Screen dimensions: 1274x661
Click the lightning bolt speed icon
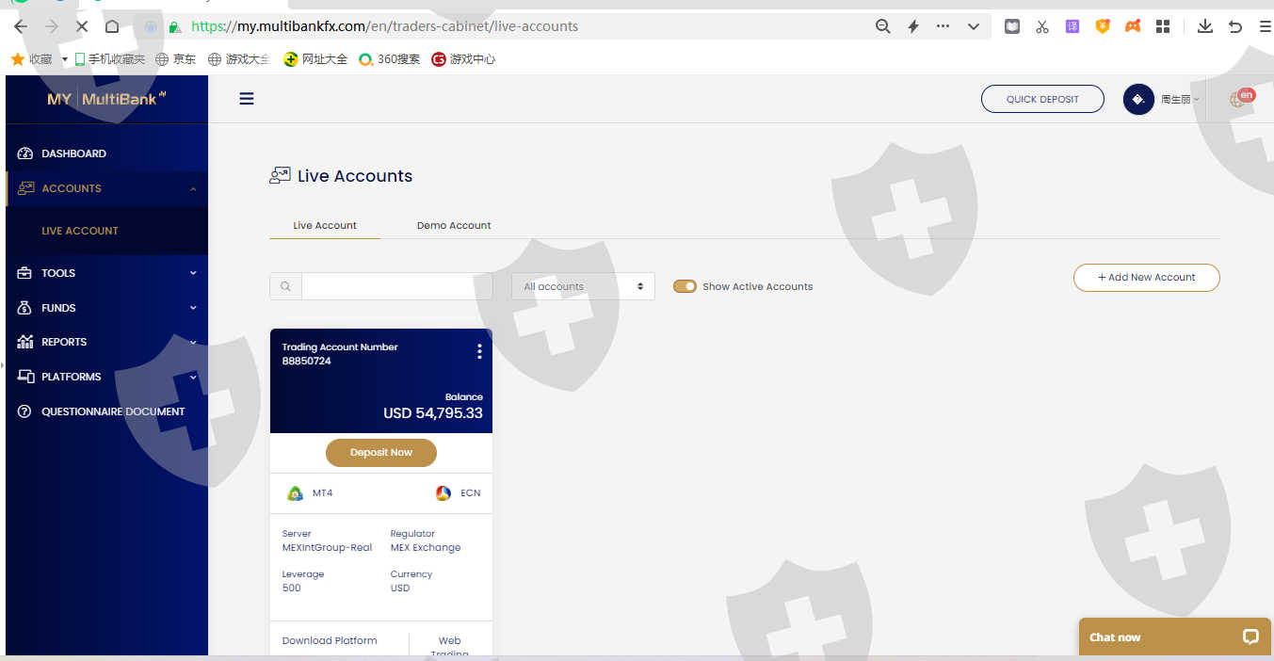[x=912, y=26]
